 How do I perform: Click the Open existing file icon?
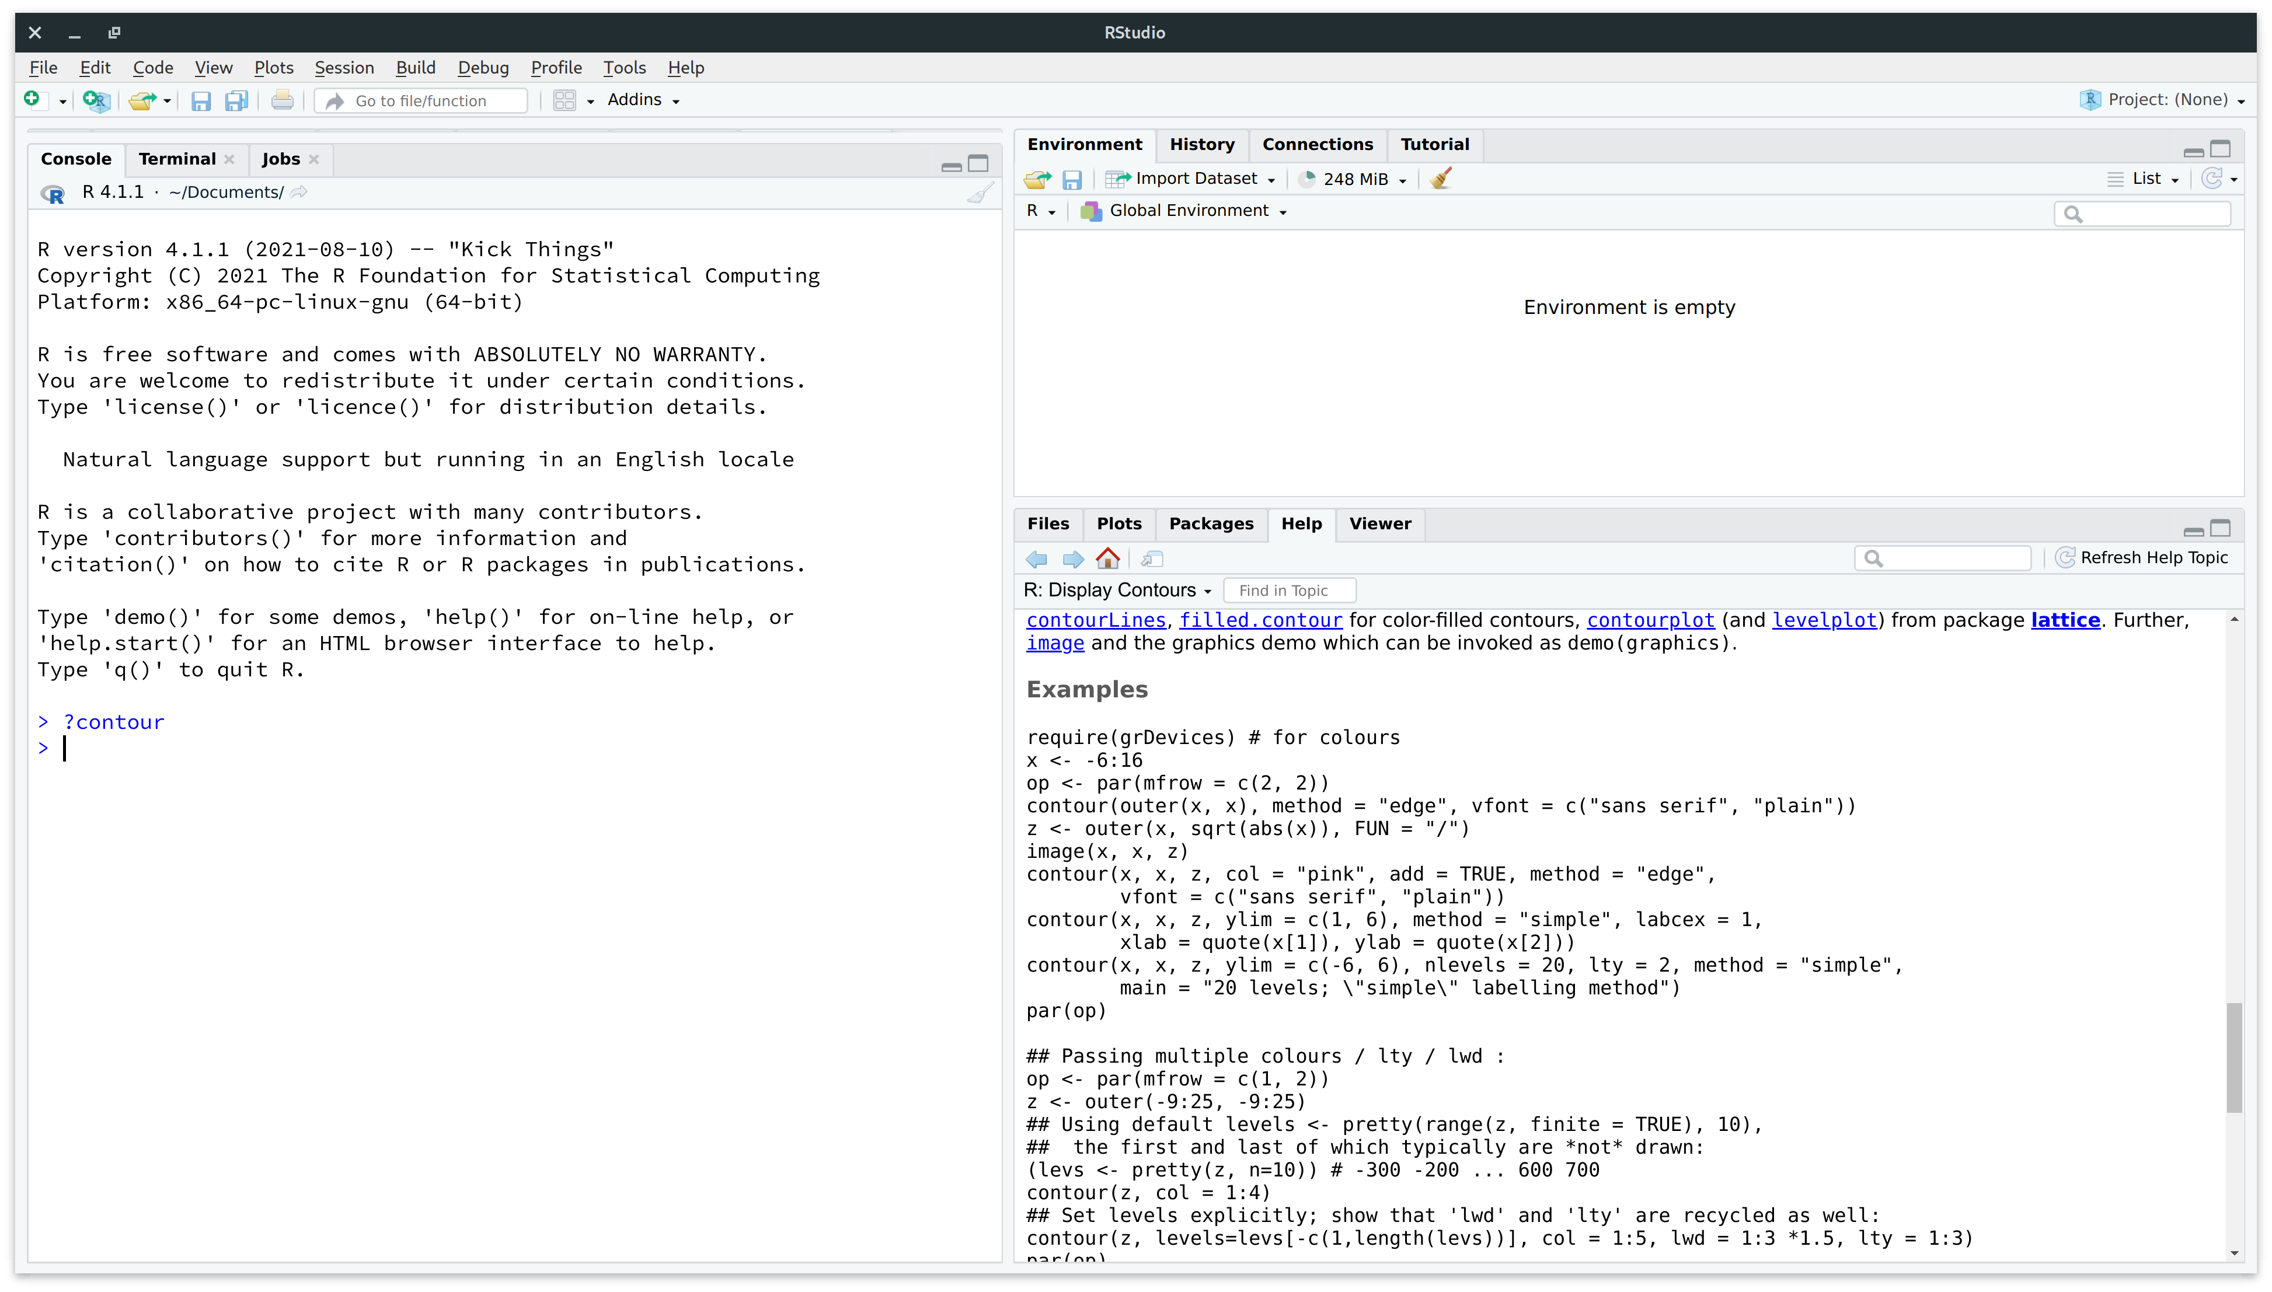point(142,100)
